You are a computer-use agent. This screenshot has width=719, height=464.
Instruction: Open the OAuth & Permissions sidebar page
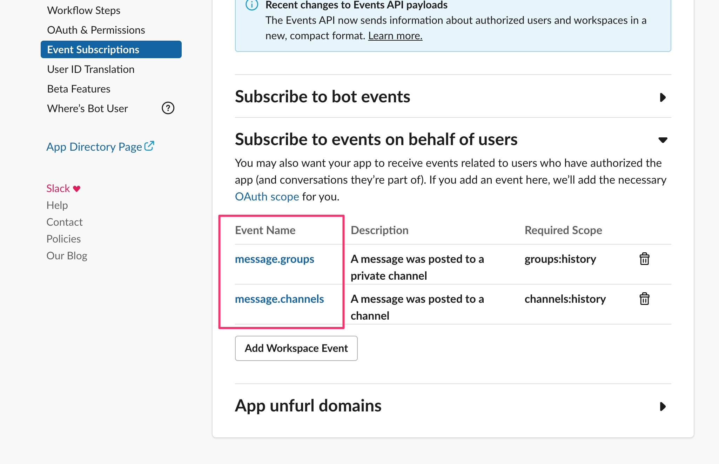tap(96, 30)
